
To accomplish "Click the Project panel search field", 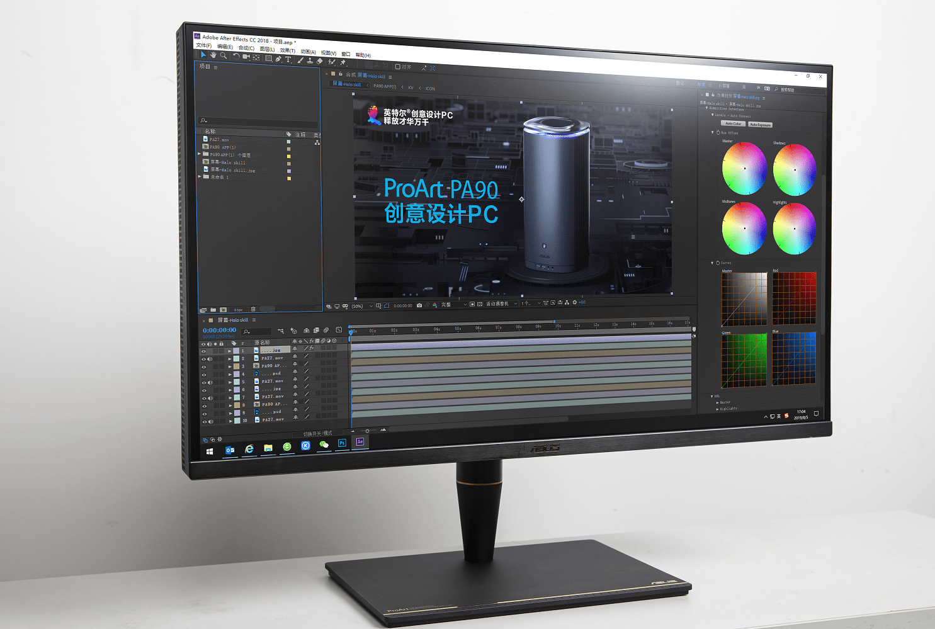I will (x=258, y=123).
